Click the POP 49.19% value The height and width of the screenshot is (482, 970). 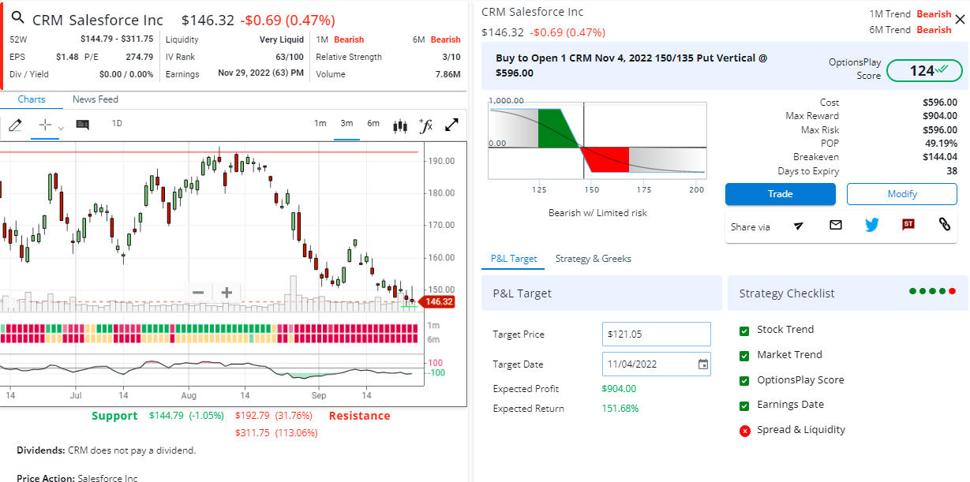pos(942,144)
